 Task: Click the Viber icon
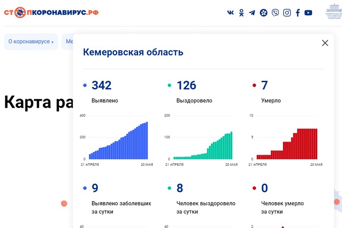(x=275, y=13)
